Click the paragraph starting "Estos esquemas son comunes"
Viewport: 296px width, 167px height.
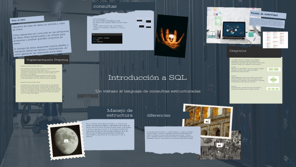(x=41, y=37)
